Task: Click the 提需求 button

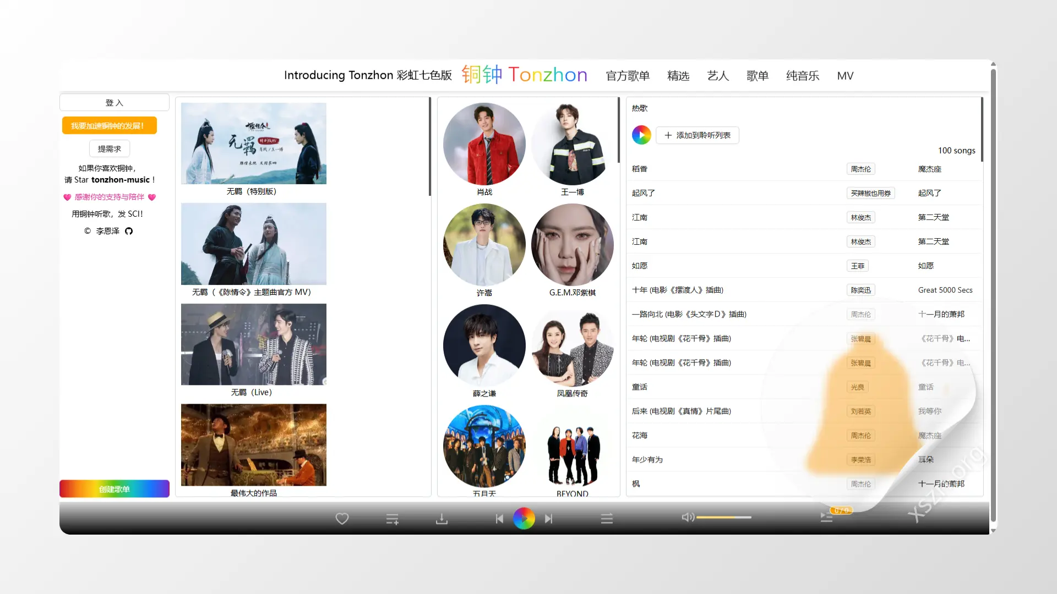Action: (110, 148)
